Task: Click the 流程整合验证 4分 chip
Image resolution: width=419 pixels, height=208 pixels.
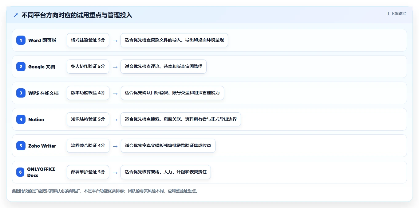Action: (x=88, y=146)
